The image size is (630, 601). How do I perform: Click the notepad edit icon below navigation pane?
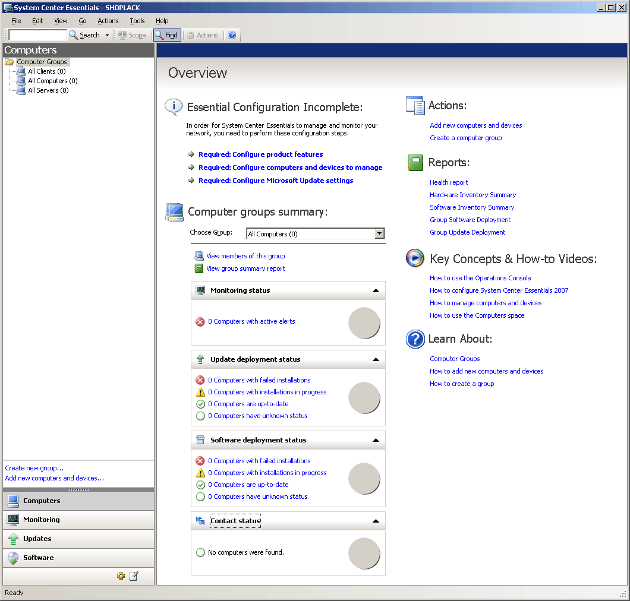pos(134,576)
